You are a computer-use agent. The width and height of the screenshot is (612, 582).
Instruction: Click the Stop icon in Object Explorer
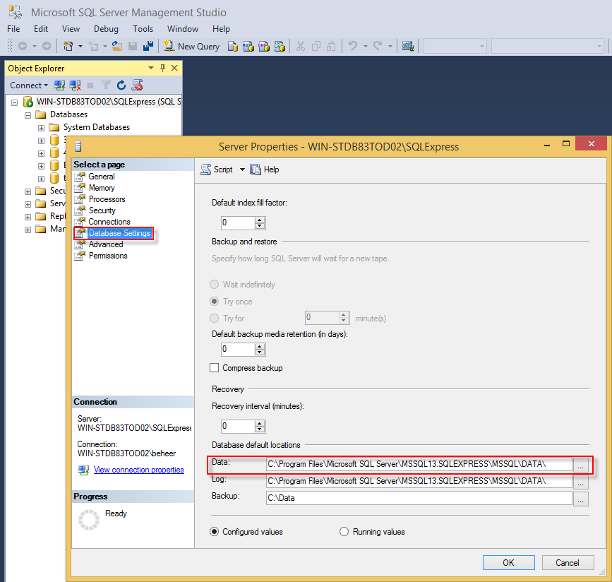(x=90, y=85)
